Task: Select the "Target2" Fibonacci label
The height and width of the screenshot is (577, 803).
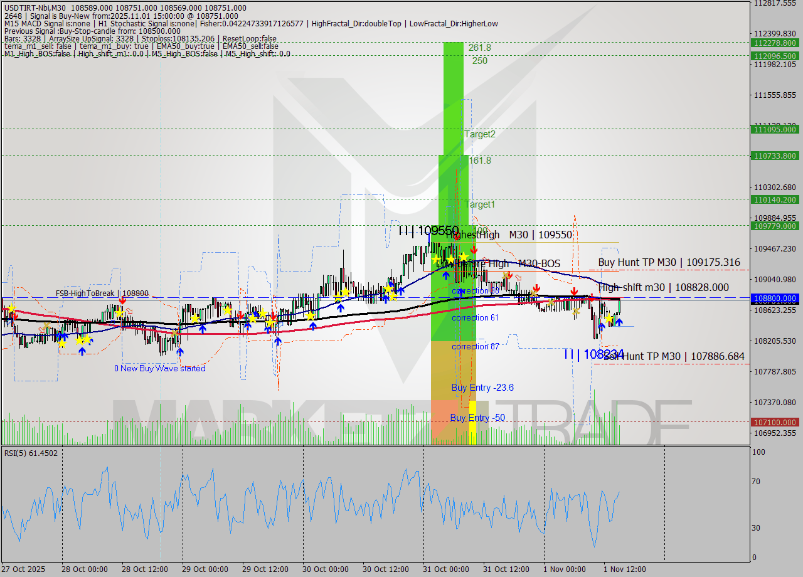Action: pyautogui.click(x=479, y=134)
